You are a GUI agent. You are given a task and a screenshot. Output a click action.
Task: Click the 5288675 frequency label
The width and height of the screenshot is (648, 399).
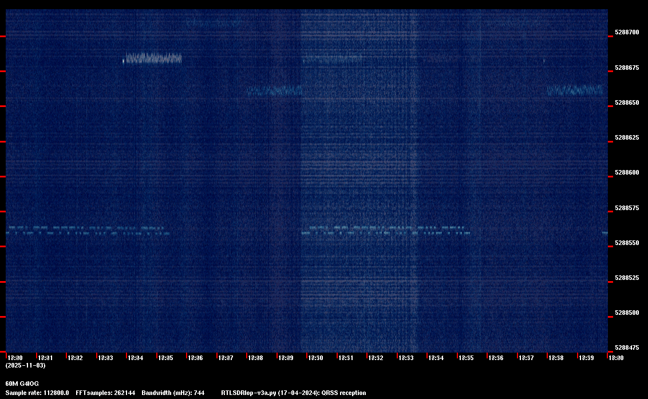626,68
